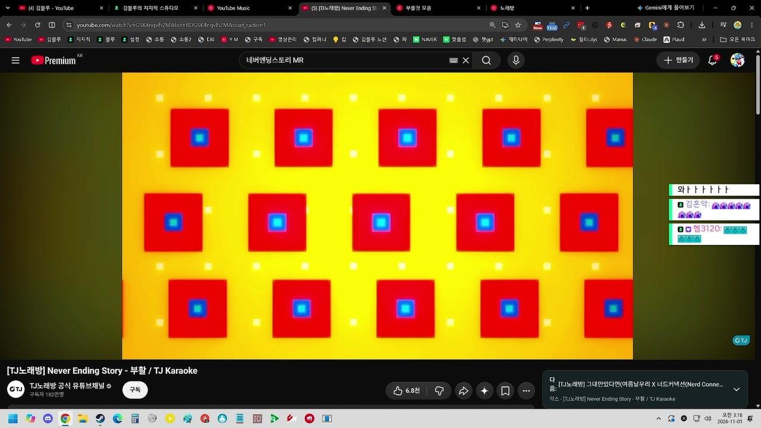Bookmark this page with the star icon
Viewport: 761px width, 428px height.
coord(518,25)
